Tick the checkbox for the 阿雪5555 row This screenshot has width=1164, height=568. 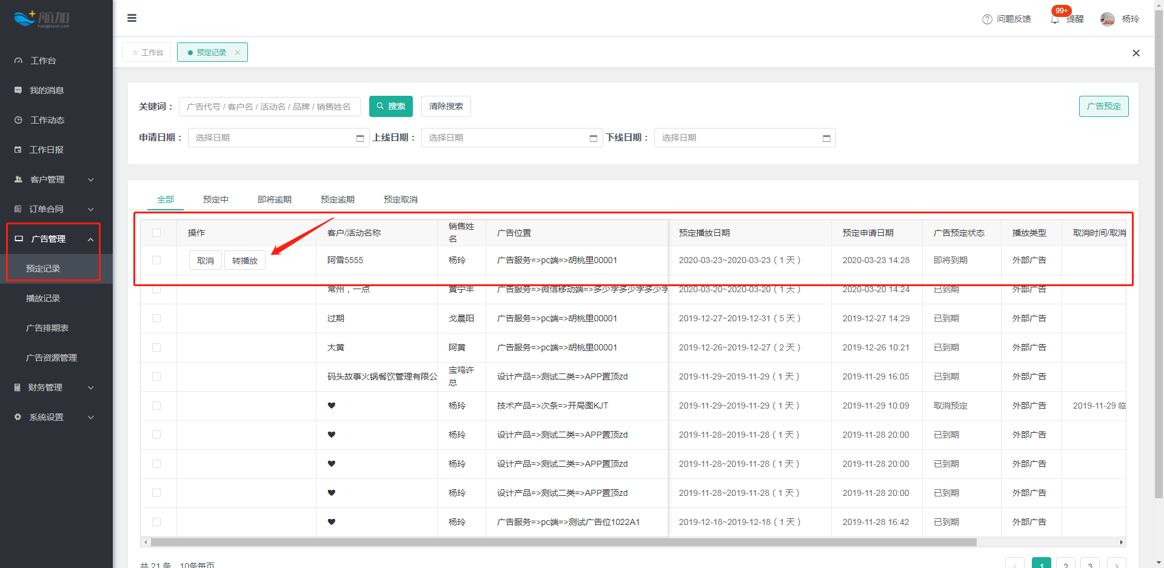coord(156,260)
